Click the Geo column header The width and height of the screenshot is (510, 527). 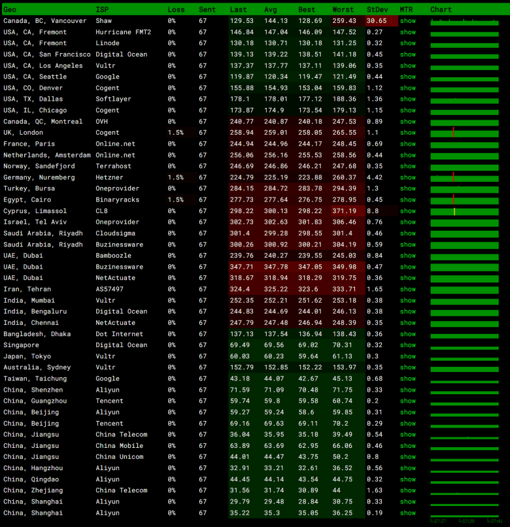pos(10,9)
